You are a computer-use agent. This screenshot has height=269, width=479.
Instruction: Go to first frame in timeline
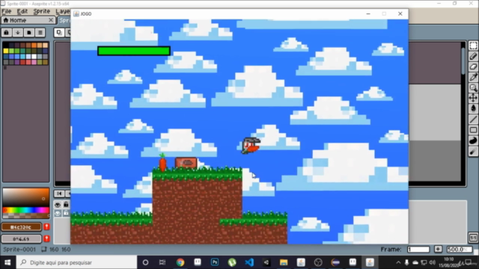click(x=59, y=194)
